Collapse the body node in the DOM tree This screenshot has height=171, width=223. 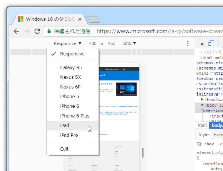tap(202, 105)
